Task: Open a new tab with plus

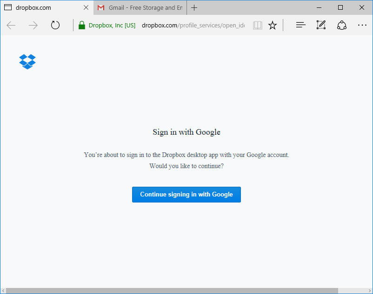Action: tap(194, 7)
